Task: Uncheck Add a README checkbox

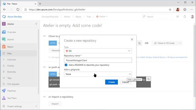Action: point(66,65)
